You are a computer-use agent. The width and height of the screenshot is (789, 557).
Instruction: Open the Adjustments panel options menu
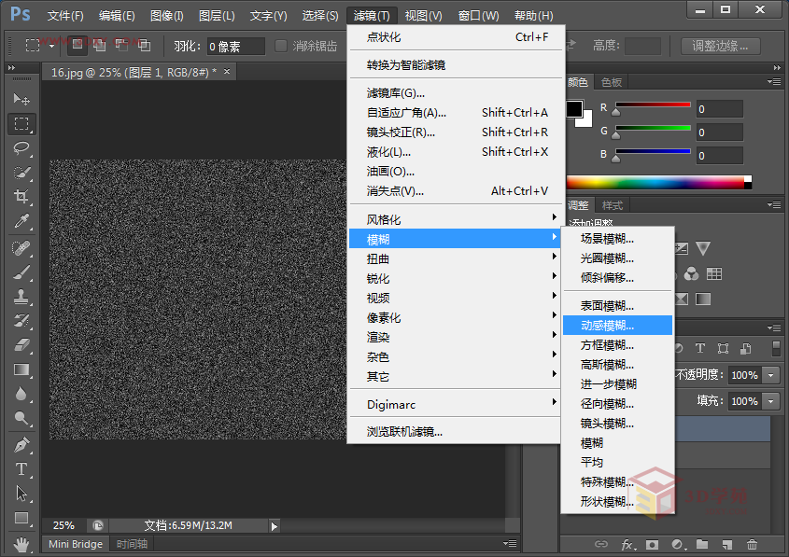774,204
